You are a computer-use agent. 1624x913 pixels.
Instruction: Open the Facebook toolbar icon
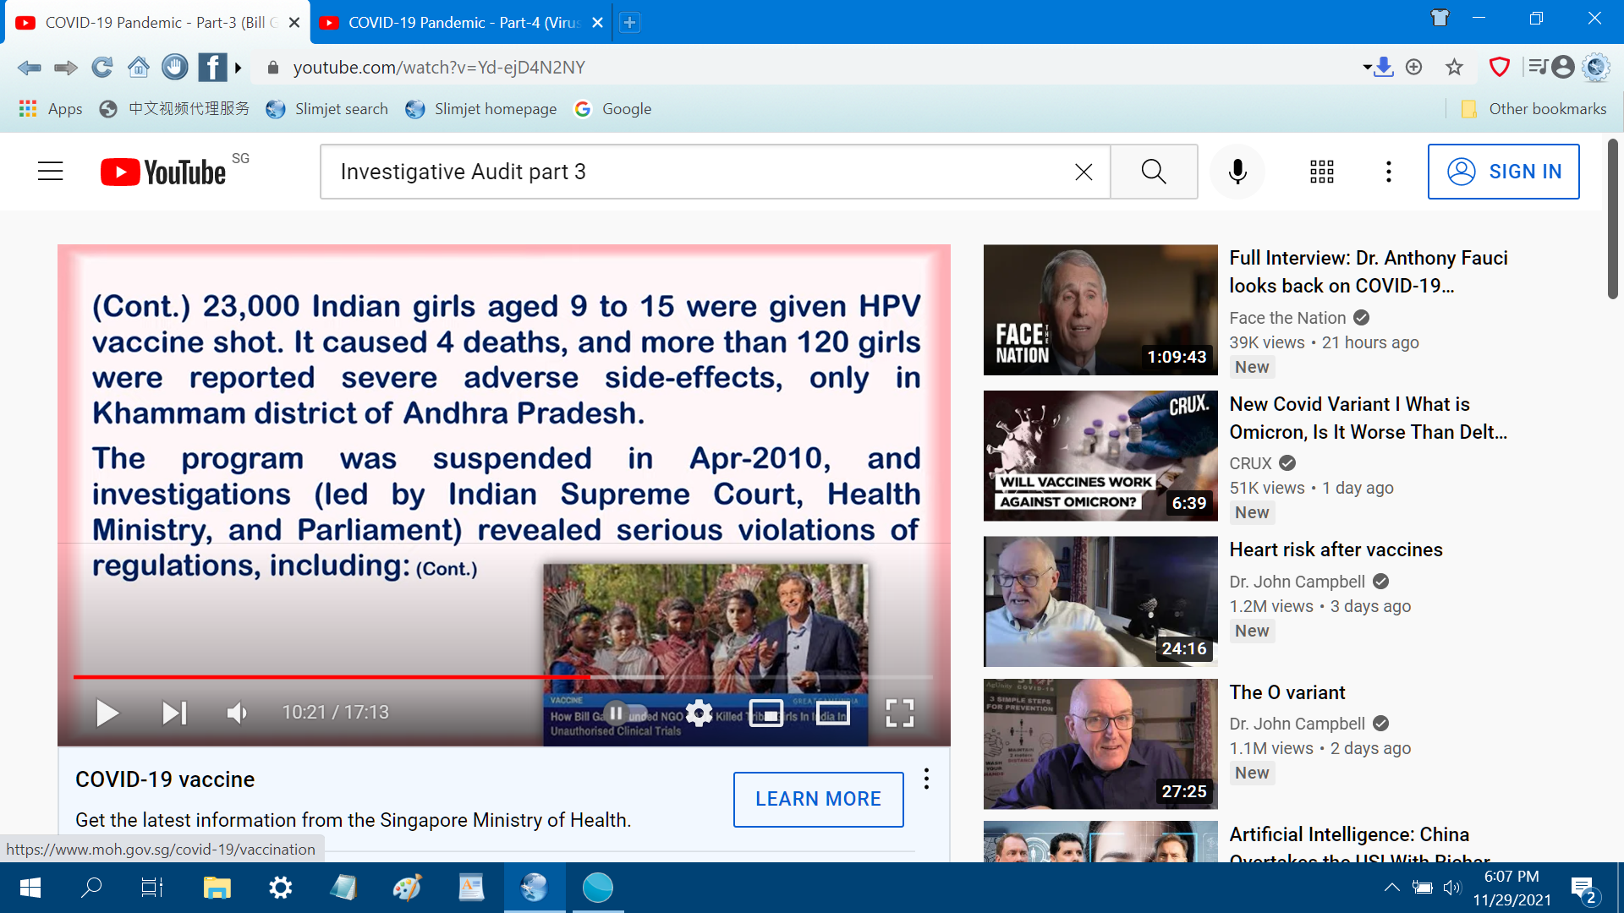(x=212, y=67)
